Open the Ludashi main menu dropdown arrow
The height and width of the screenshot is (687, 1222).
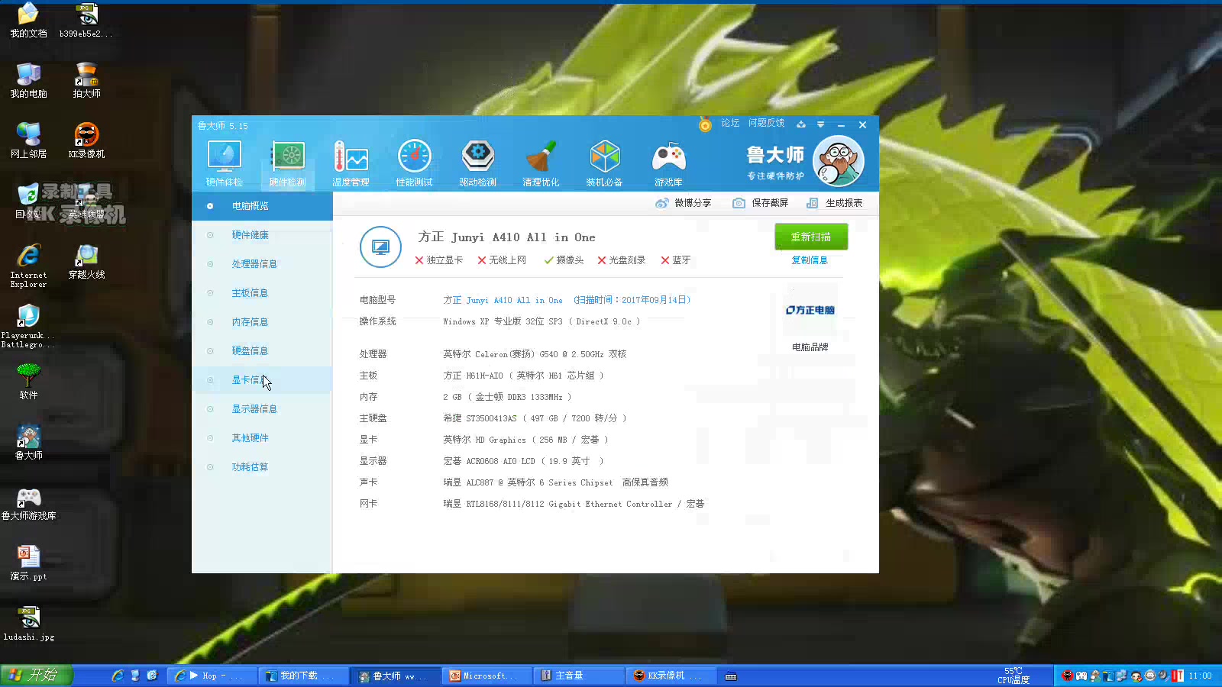(820, 124)
